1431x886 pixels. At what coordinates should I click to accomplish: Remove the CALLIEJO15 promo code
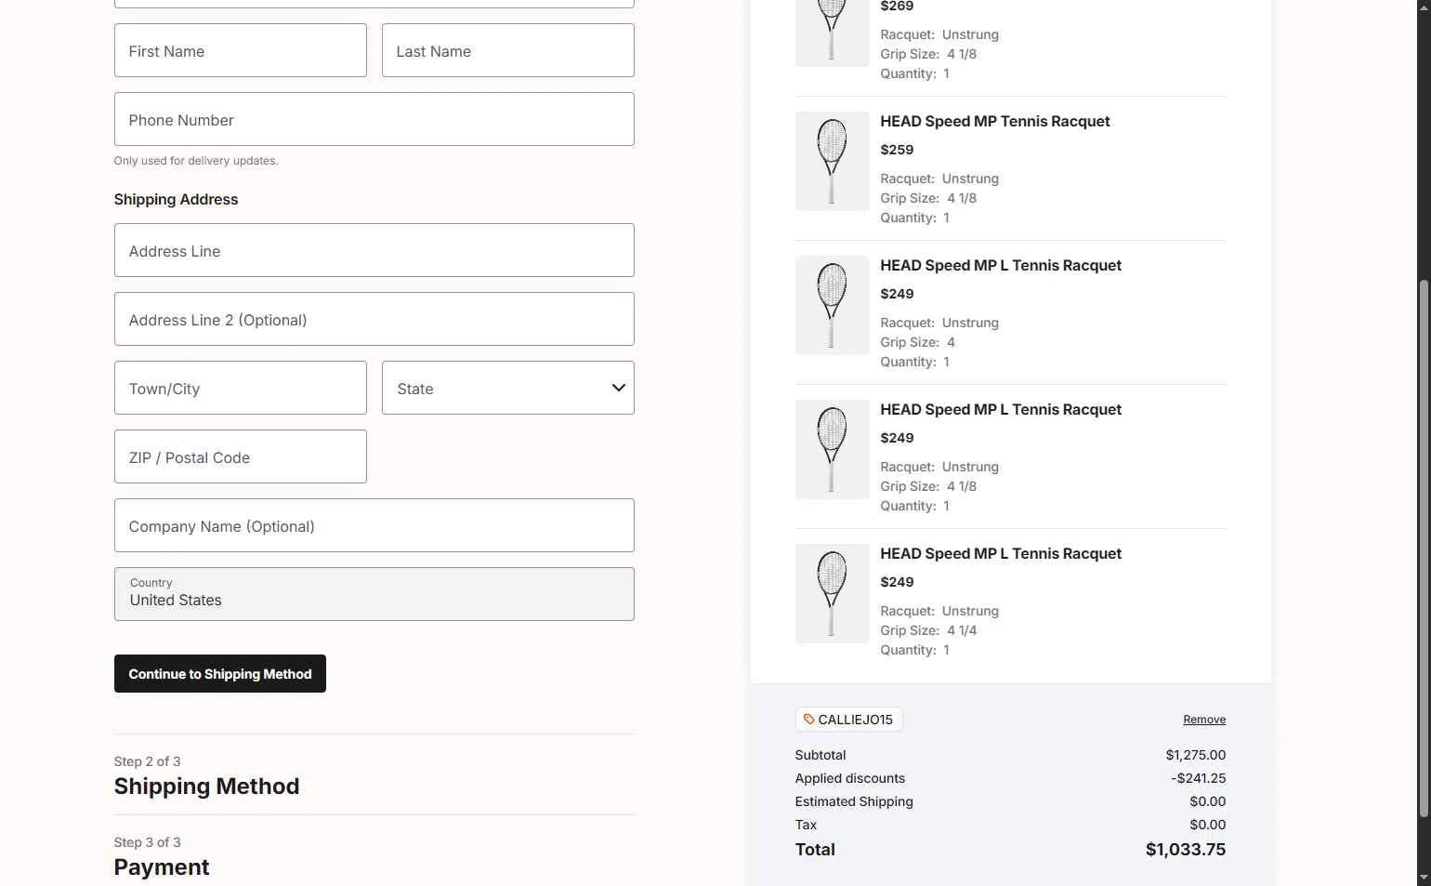tap(1204, 720)
